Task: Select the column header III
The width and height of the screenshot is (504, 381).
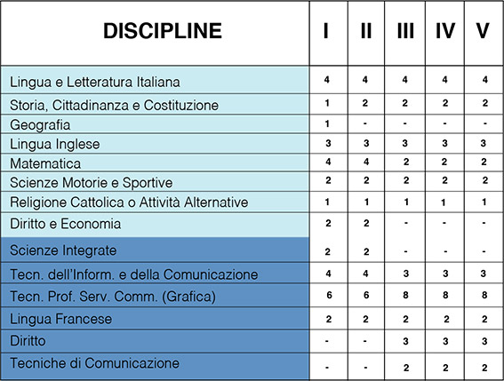Action: pyautogui.click(x=405, y=33)
